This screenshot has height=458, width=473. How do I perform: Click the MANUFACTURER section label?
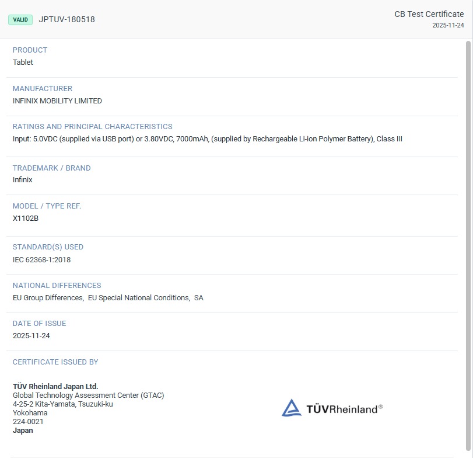pos(43,89)
